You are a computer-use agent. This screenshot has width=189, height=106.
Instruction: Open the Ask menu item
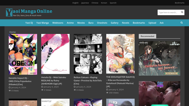[x=162, y=23]
